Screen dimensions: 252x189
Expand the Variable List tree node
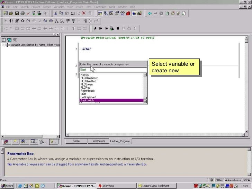[3, 45]
